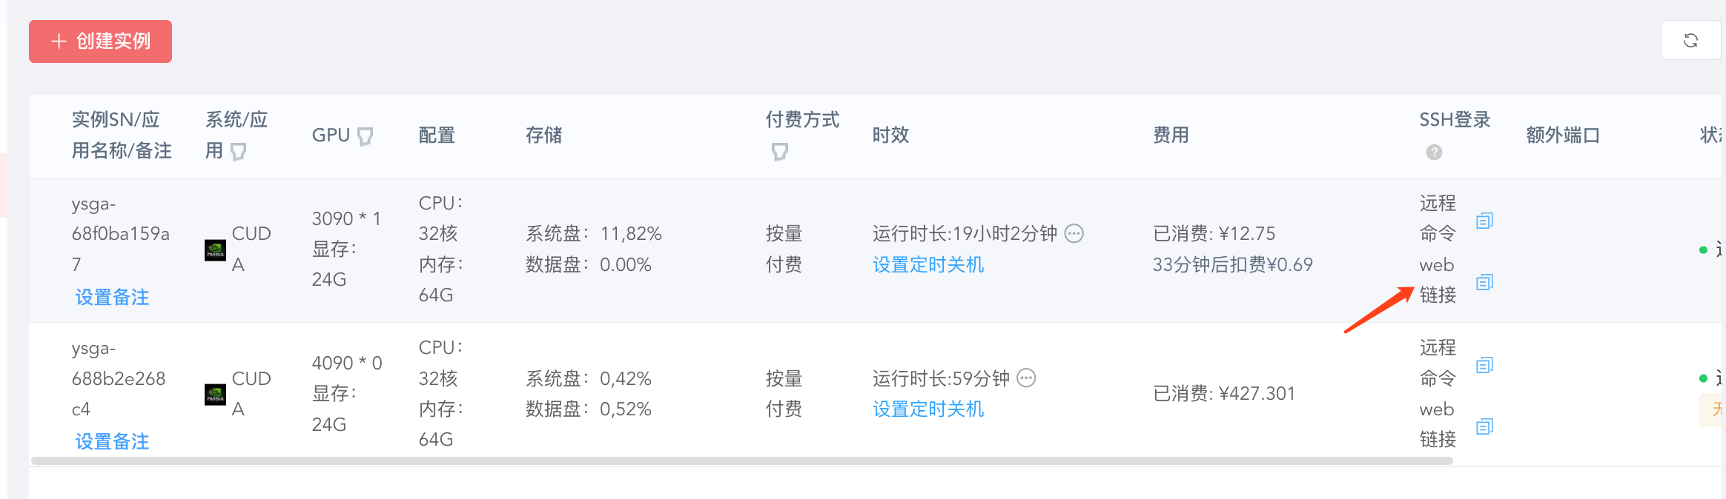This screenshot has height=499, width=1726.
Task: Click 创建实例 to create a new instance
Action: coord(99,41)
